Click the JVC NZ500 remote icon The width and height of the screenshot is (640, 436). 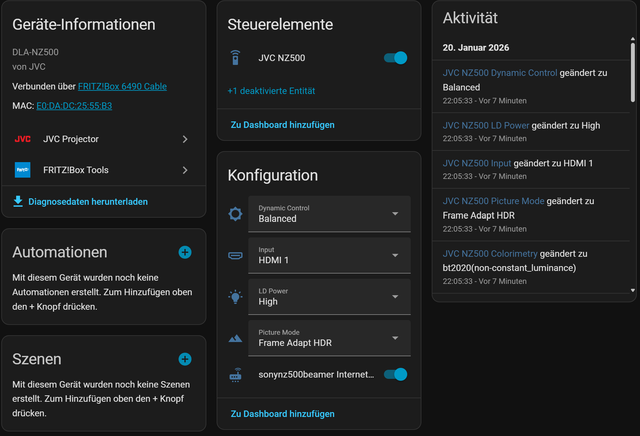tap(235, 58)
